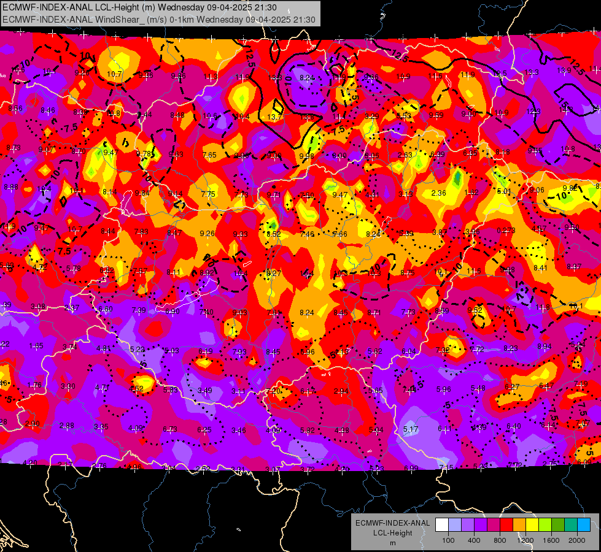Click the teal legend swatch left of 2000

coord(571,525)
